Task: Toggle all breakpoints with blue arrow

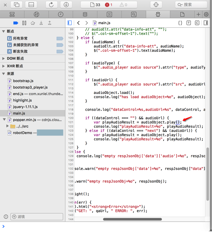Action: (16, 23)
